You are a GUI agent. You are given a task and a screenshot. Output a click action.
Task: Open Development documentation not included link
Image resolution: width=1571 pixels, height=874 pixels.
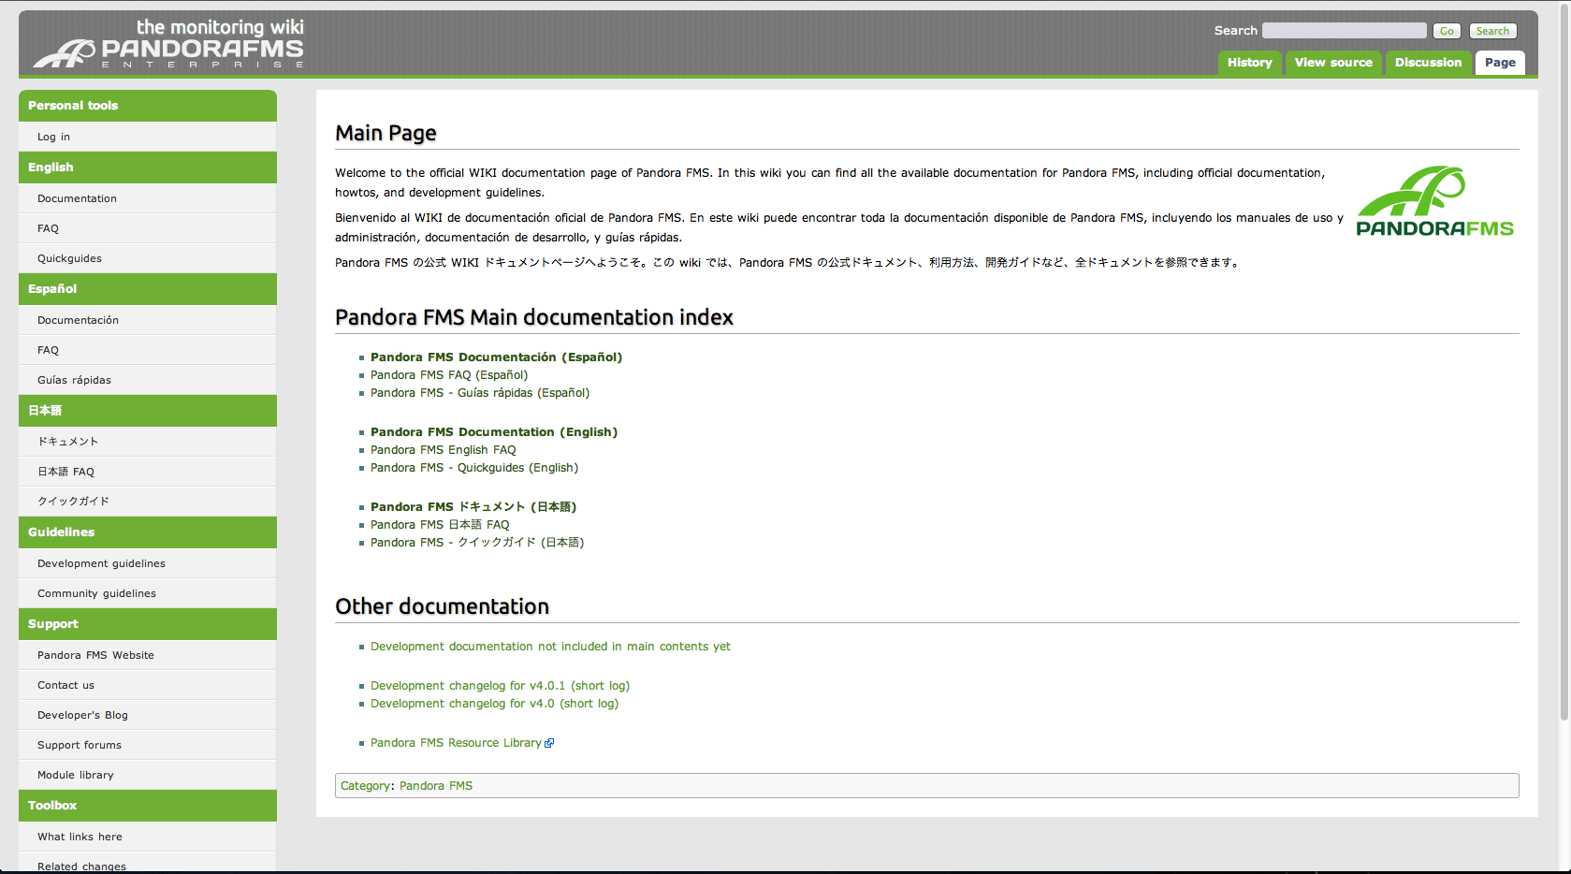550,647
